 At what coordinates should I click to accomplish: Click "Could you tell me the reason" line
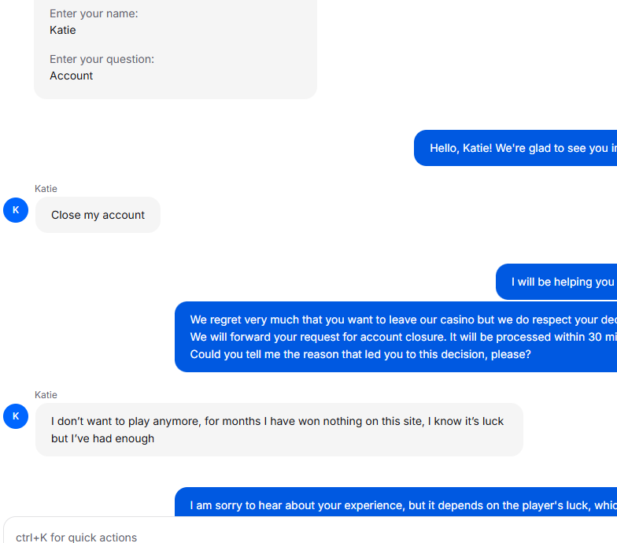pyautogui.click(x=360, y=354)
